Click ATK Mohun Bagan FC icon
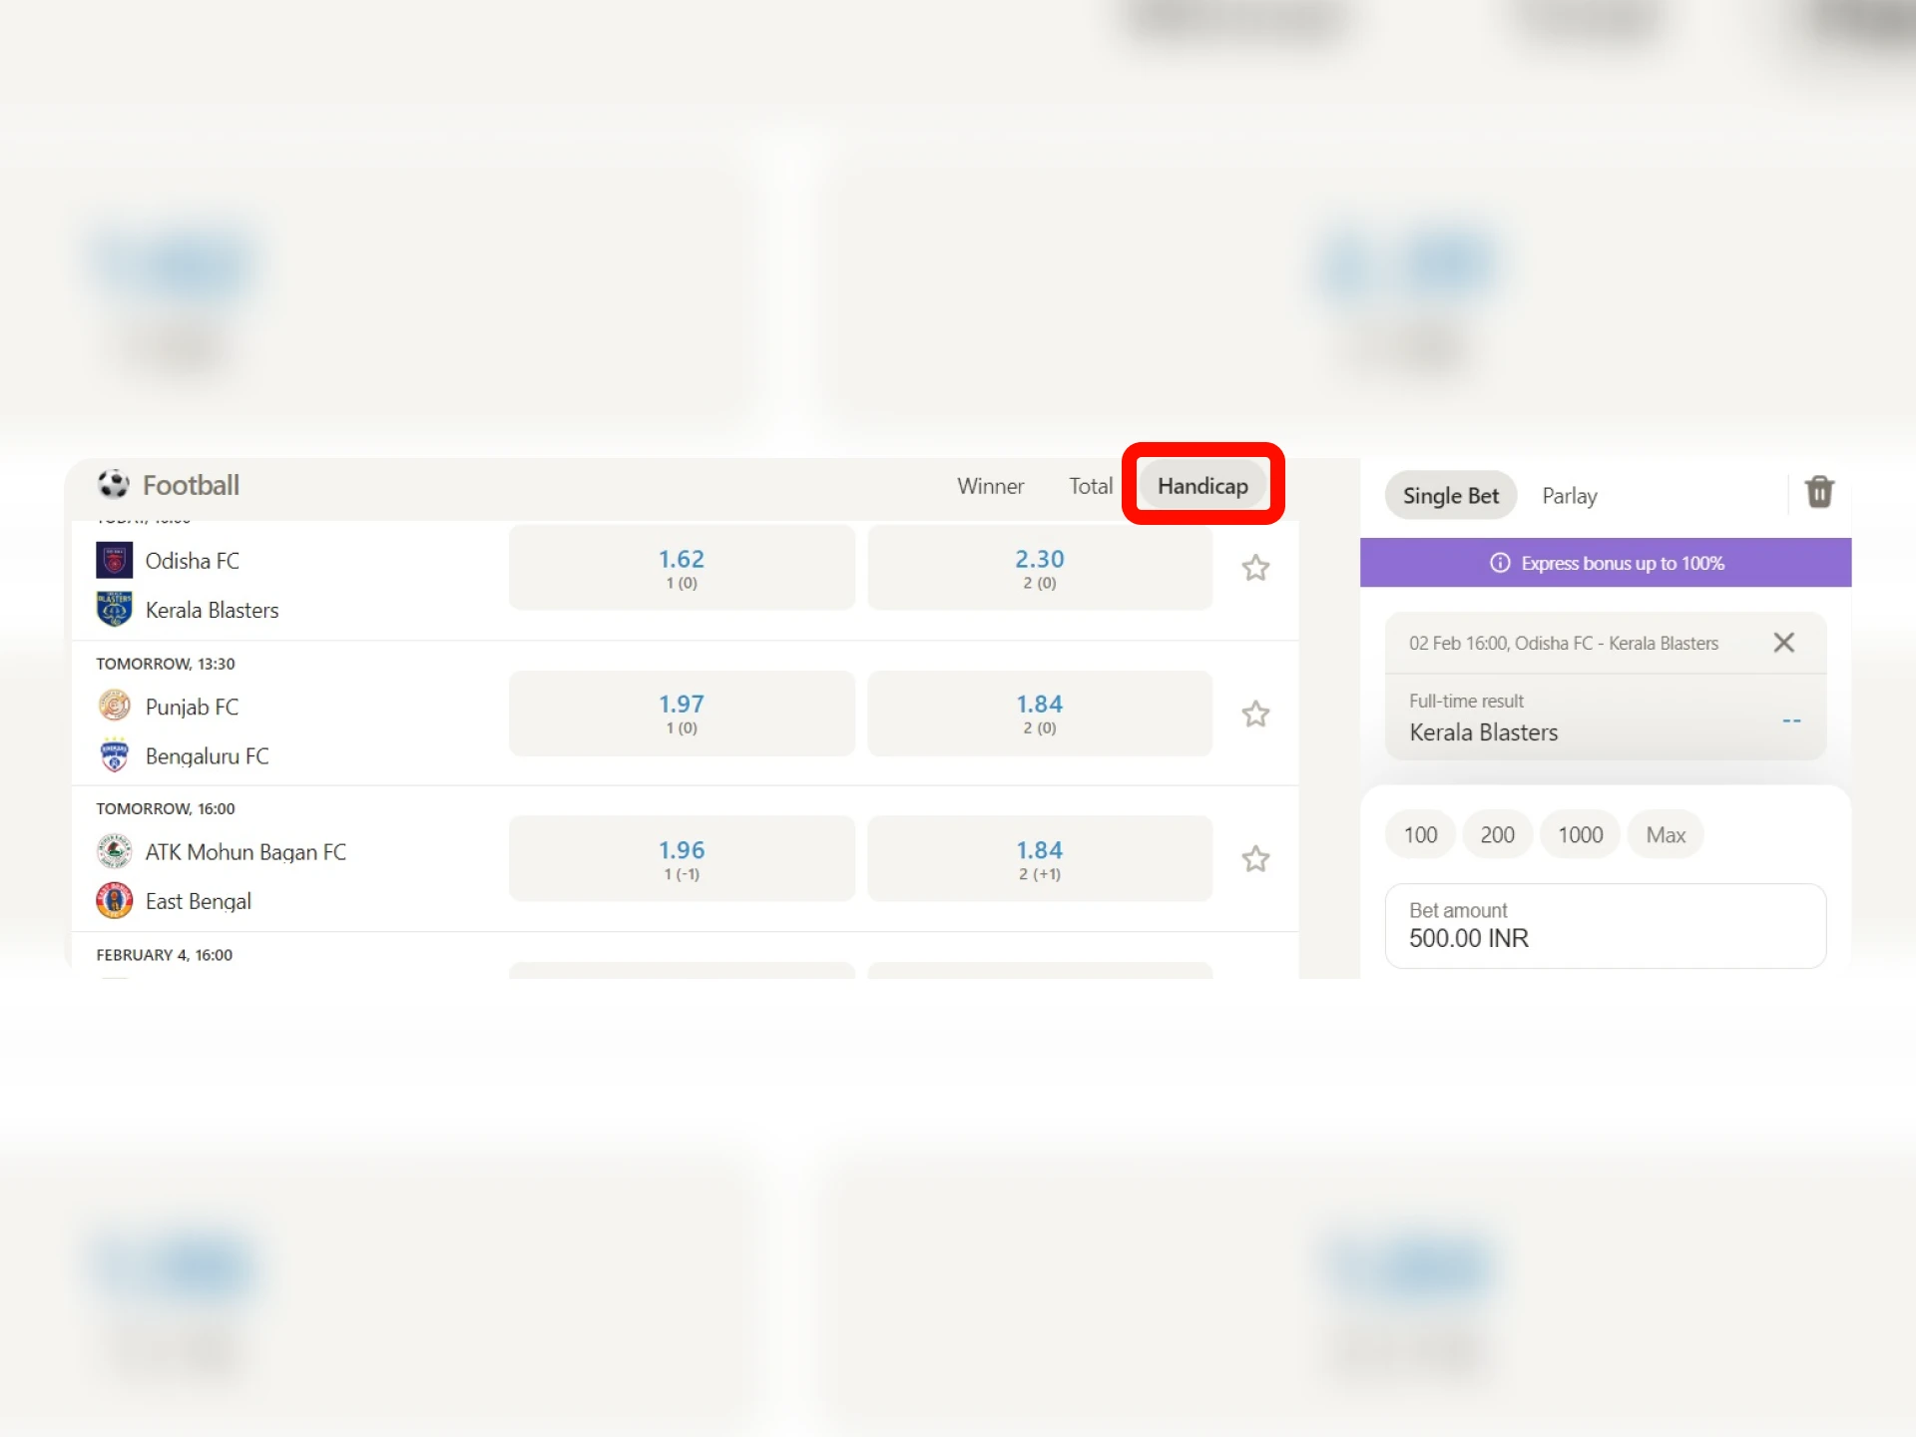 coord(113,851)
